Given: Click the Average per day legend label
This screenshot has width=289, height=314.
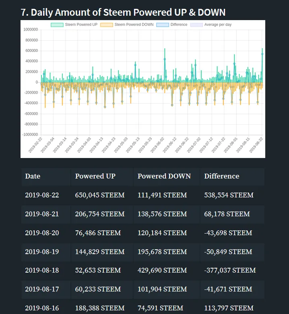Looking at the screenshot, I should tap(218, 25).
